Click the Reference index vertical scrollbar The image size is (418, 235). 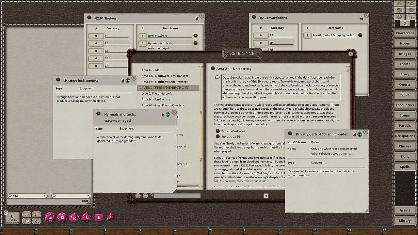click(201, 127)
